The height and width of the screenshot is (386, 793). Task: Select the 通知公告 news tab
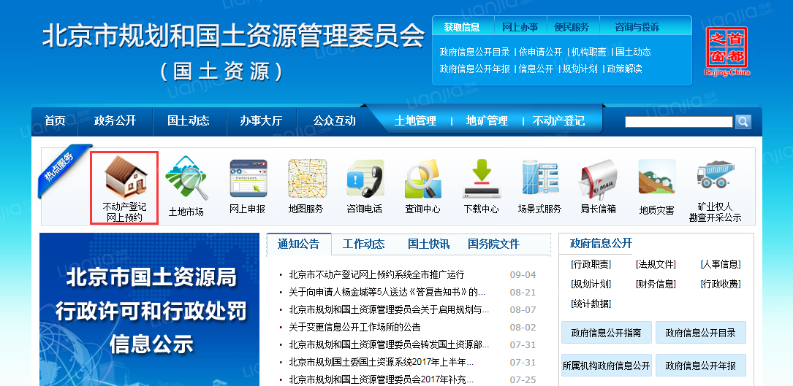[x=298, y=244]
